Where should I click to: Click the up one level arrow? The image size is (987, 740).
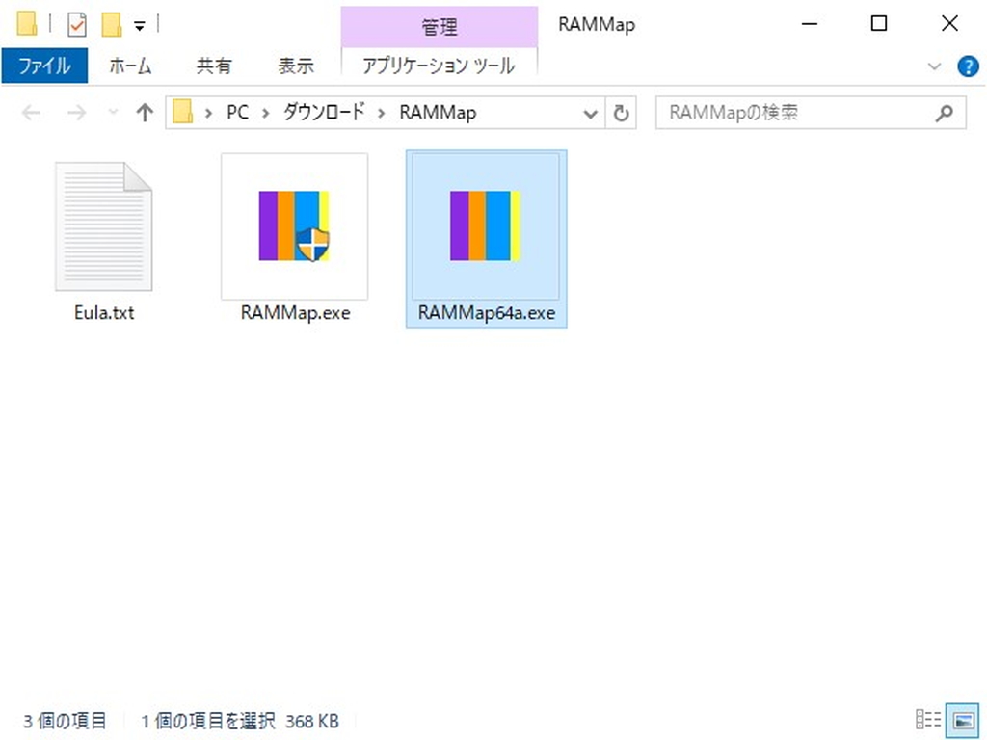(145, 113)
